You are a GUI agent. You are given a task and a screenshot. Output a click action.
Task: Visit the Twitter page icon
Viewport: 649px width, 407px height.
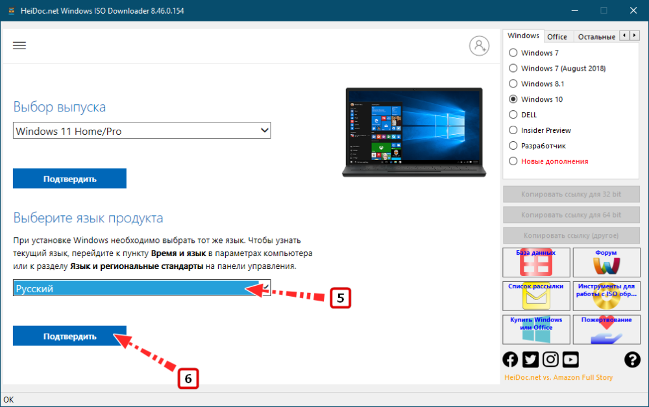pyautogui.click(x=530, y=360)
